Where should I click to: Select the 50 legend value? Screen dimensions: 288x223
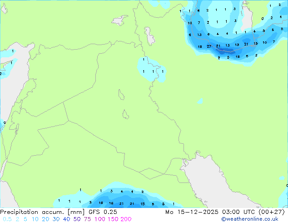click(x=77, y=219)
